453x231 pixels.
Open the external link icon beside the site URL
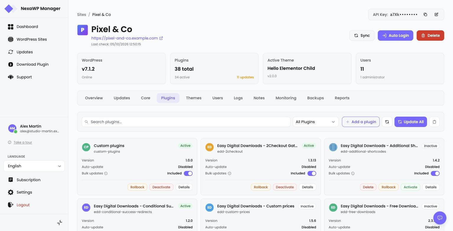tap(161, 38)
